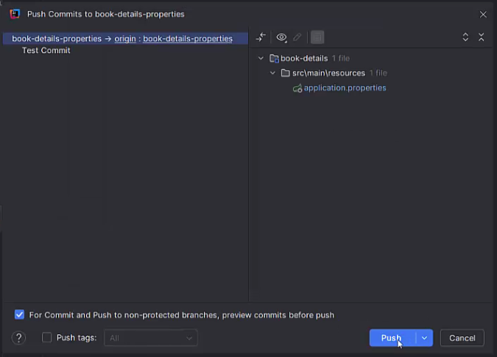Select the application.properties file
Viewport: 497px width, 357px height.
pos(345,88)
